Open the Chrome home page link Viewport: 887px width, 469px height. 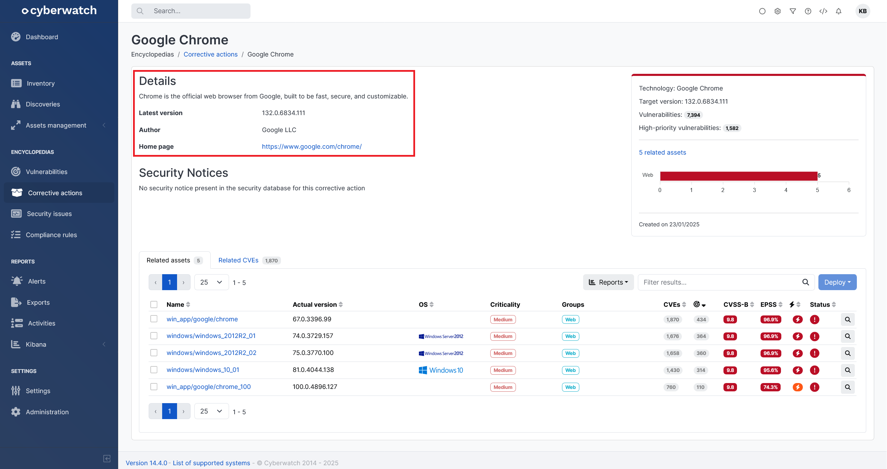coord(311,146)
